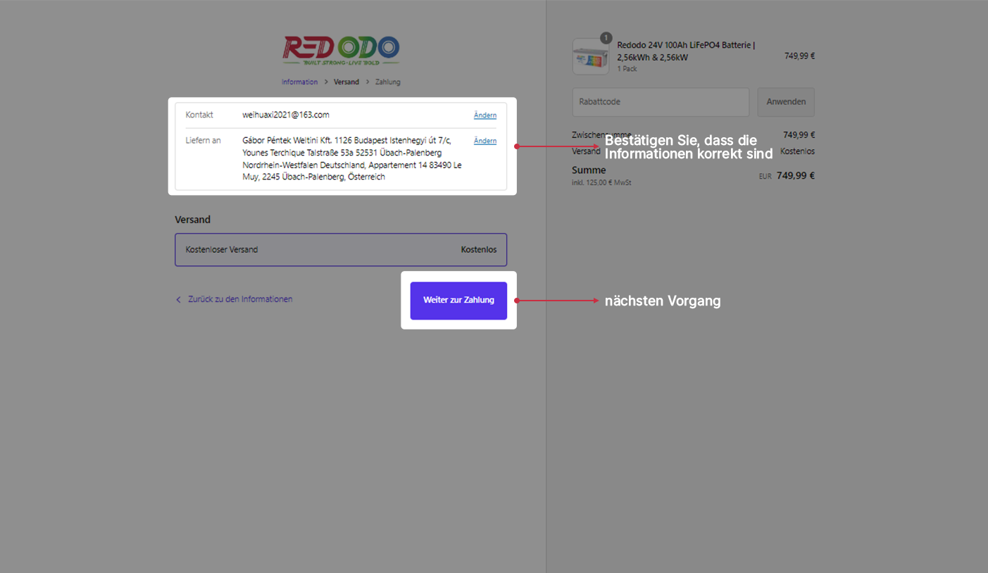Screen dimensions: 988x573
Task: Click the Summe total 749,99 € value
Action: click(x=796, y=176)
